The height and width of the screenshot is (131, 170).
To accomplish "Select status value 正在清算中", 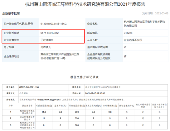I will tap(47, 40).
